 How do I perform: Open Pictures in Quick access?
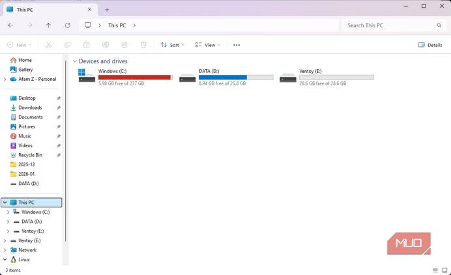(27, 126)
